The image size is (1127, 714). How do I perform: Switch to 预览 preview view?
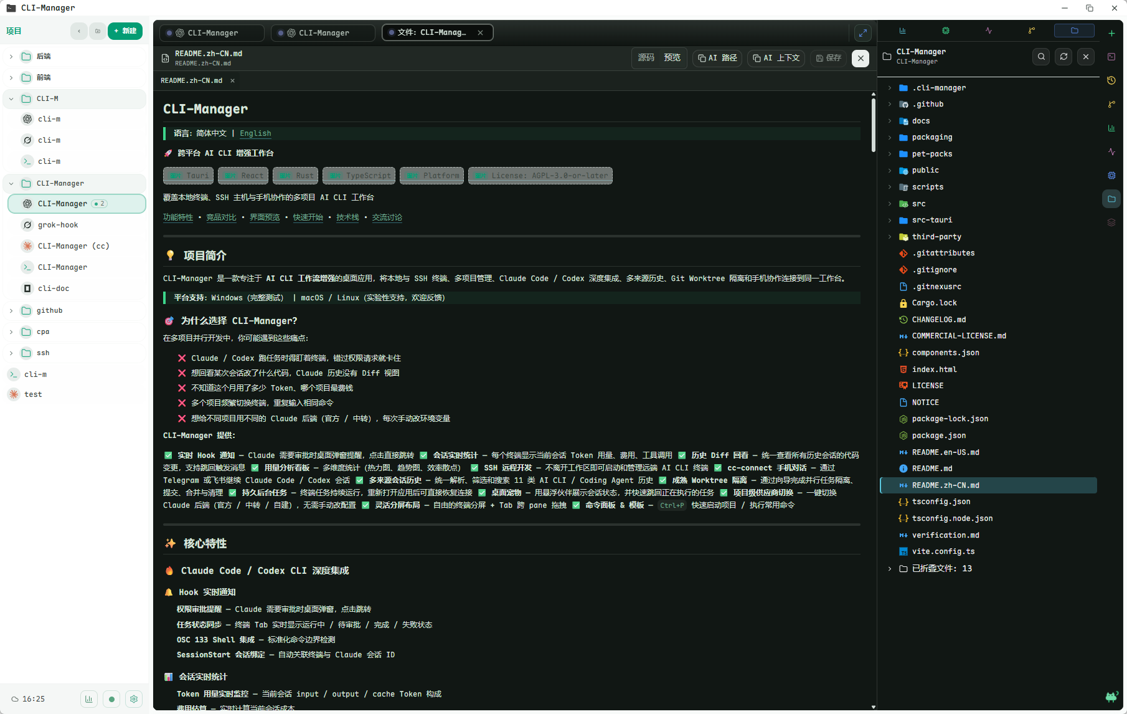click(672, 58)
